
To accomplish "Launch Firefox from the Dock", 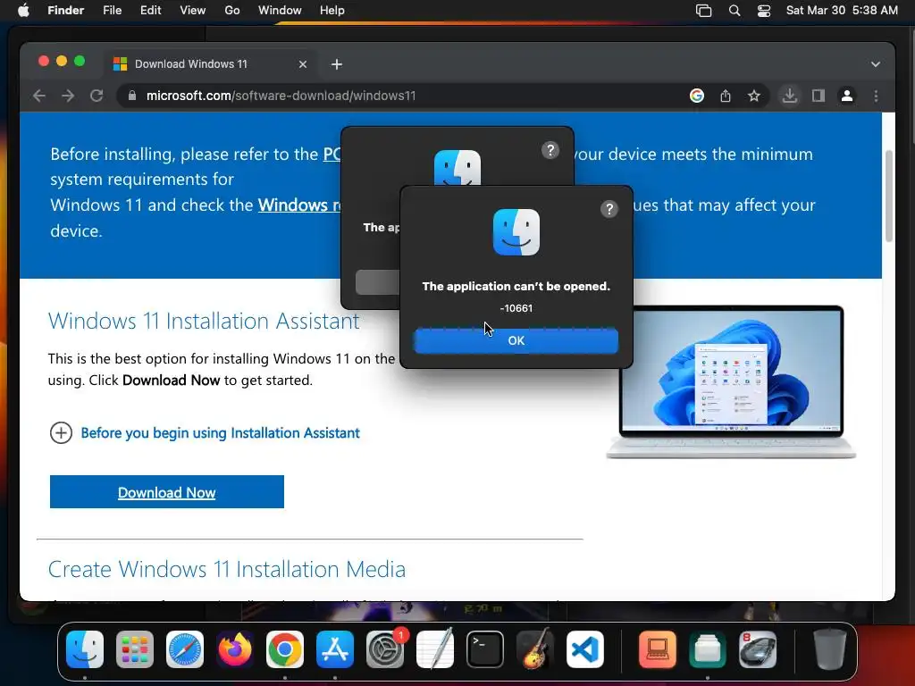I will coord(235,649).
